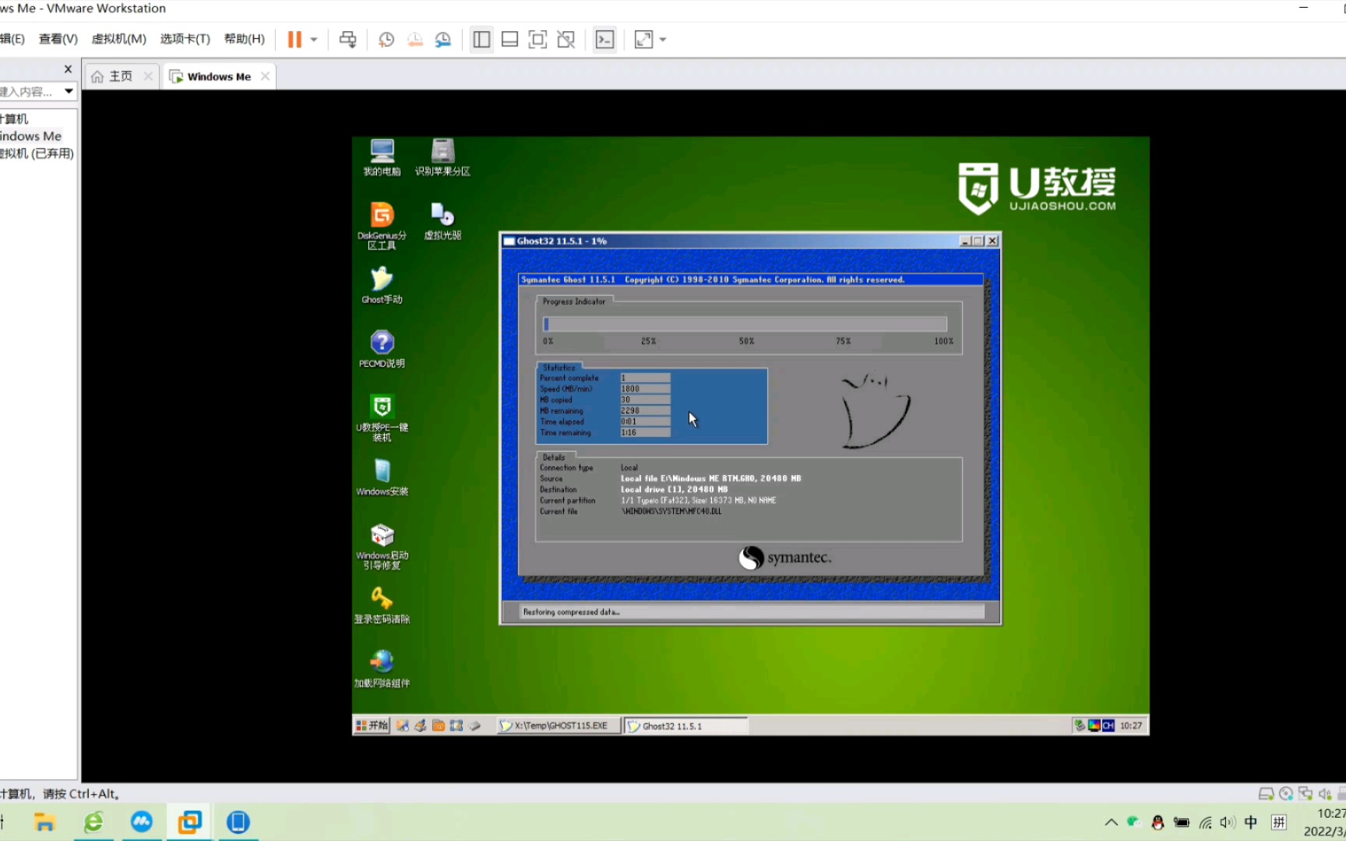Enter full screen mode
Viewport: 1346px width, 841px height.
(537, 40)
